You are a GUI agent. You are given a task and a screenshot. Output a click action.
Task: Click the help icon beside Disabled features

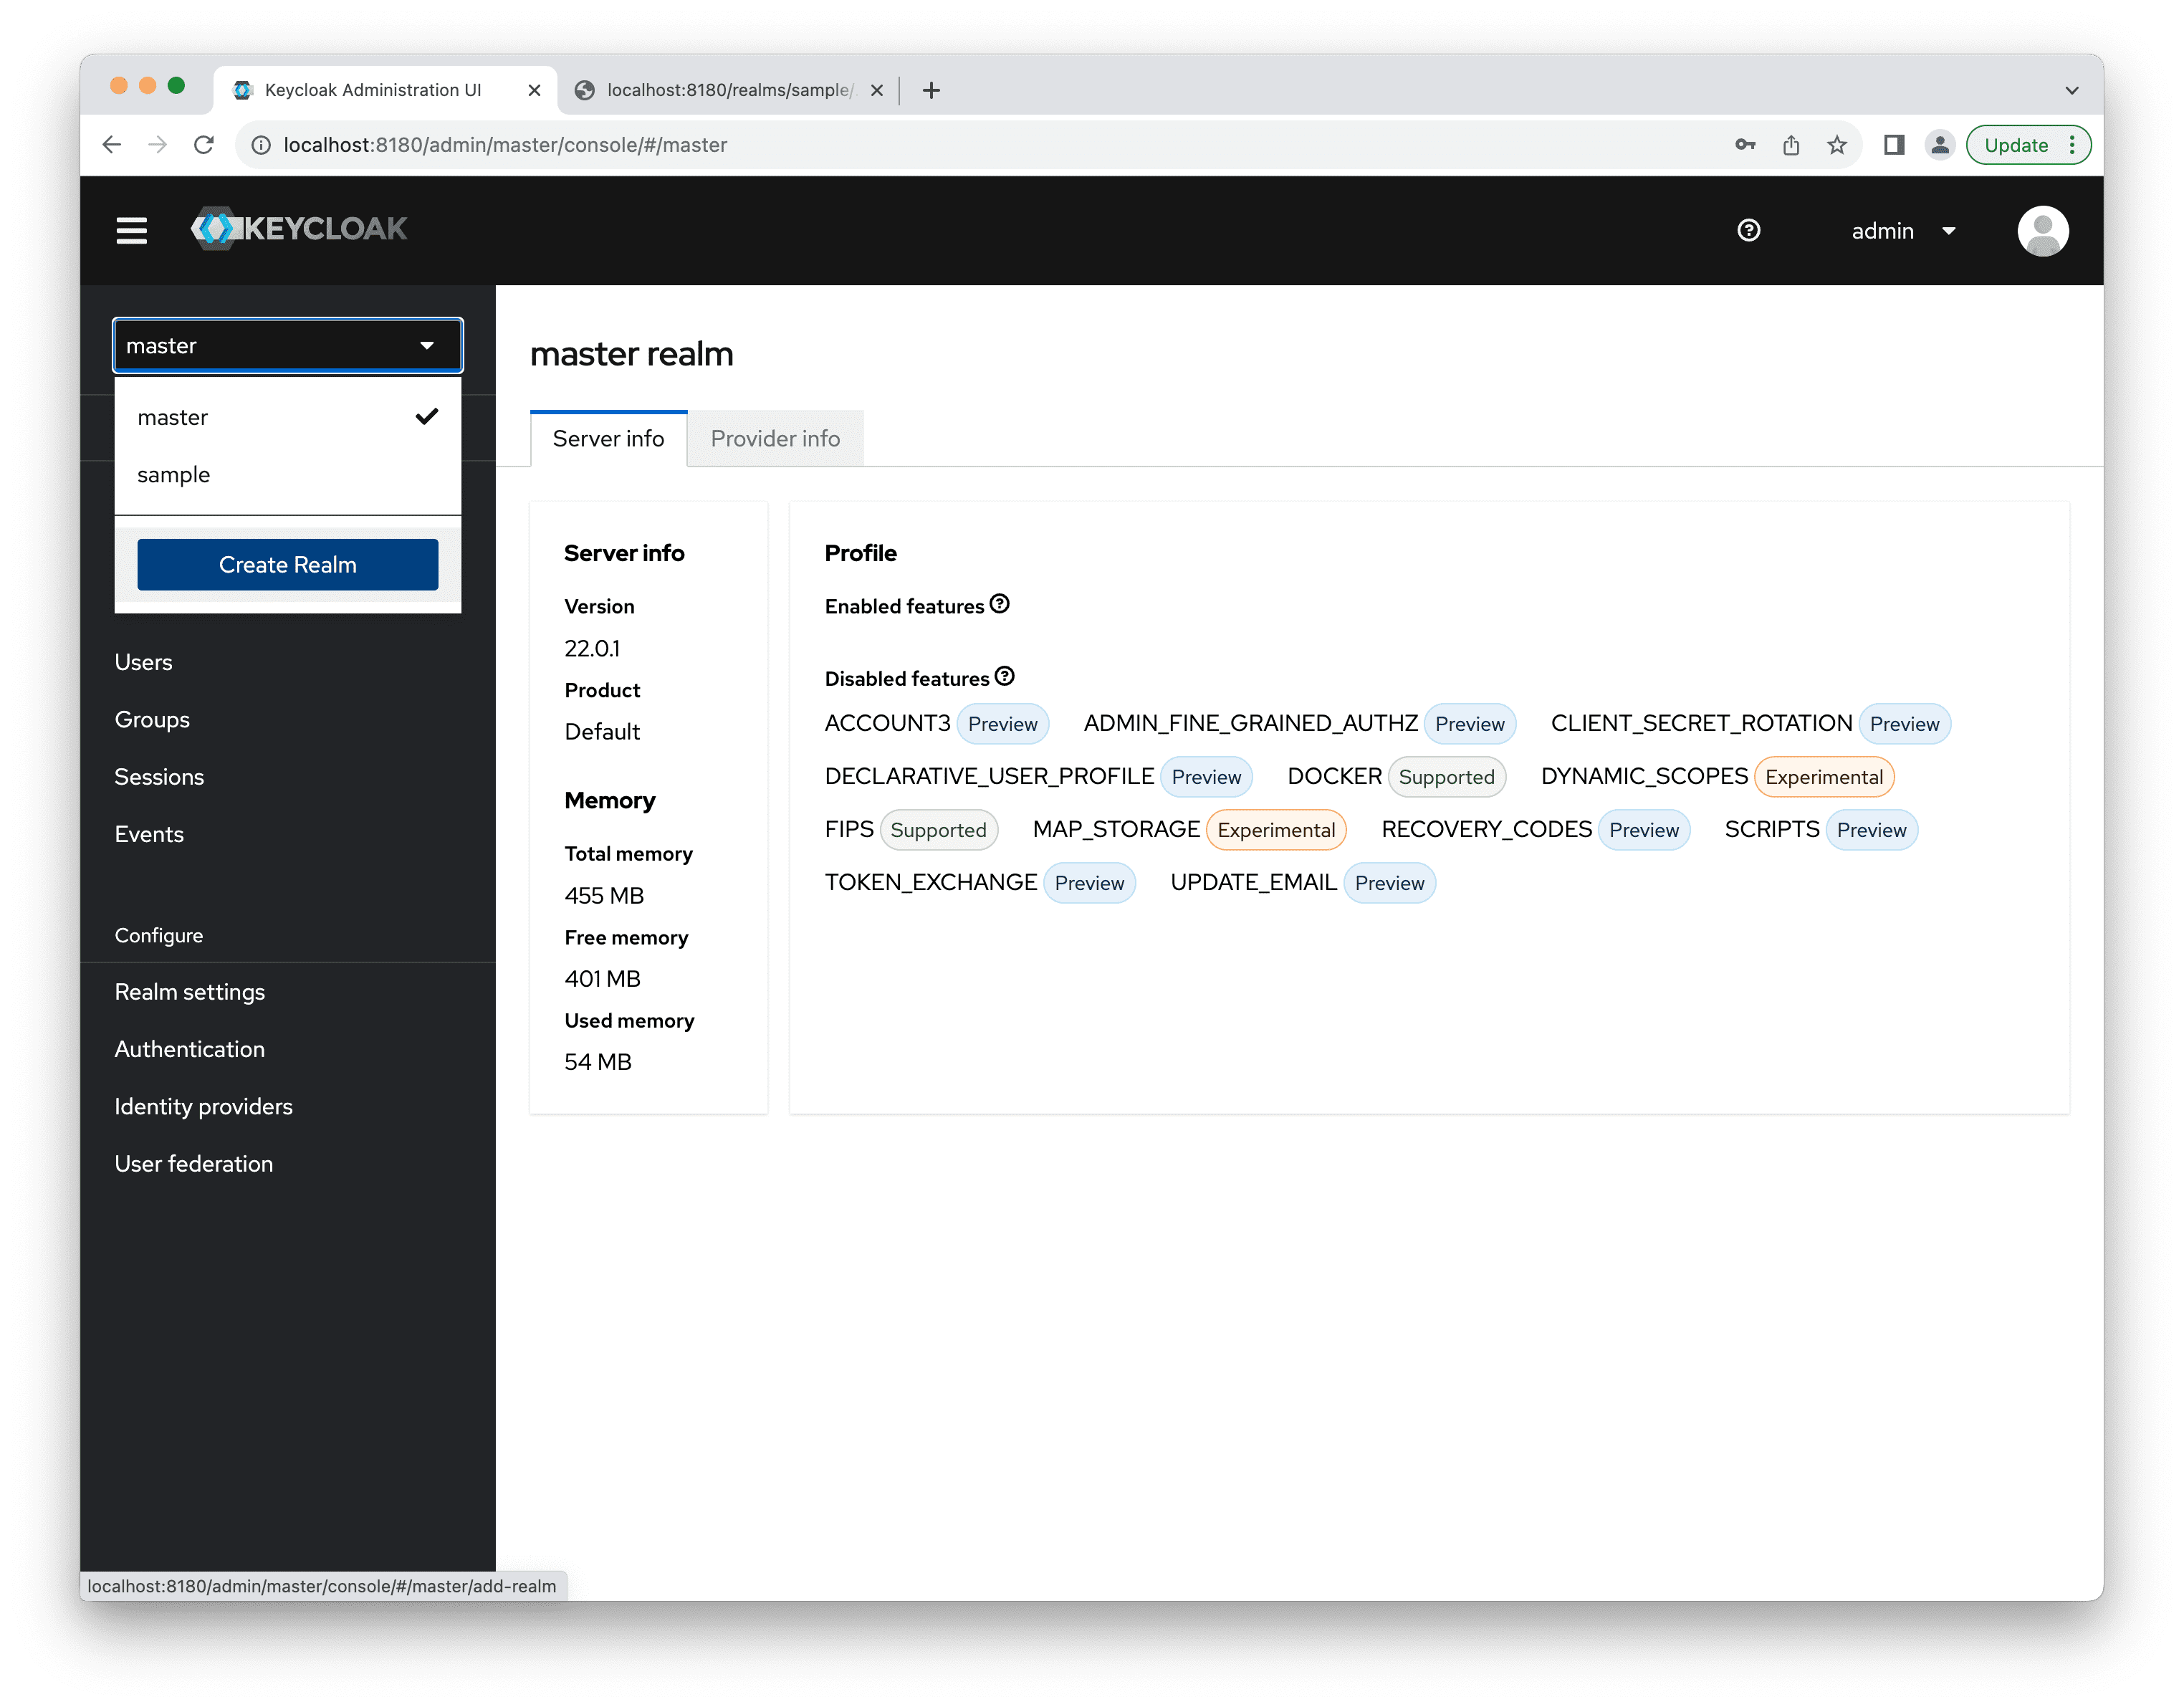(x=1004, y=676)
